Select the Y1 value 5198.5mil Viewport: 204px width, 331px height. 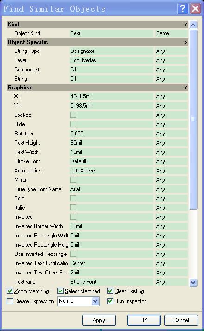point(111,106)
